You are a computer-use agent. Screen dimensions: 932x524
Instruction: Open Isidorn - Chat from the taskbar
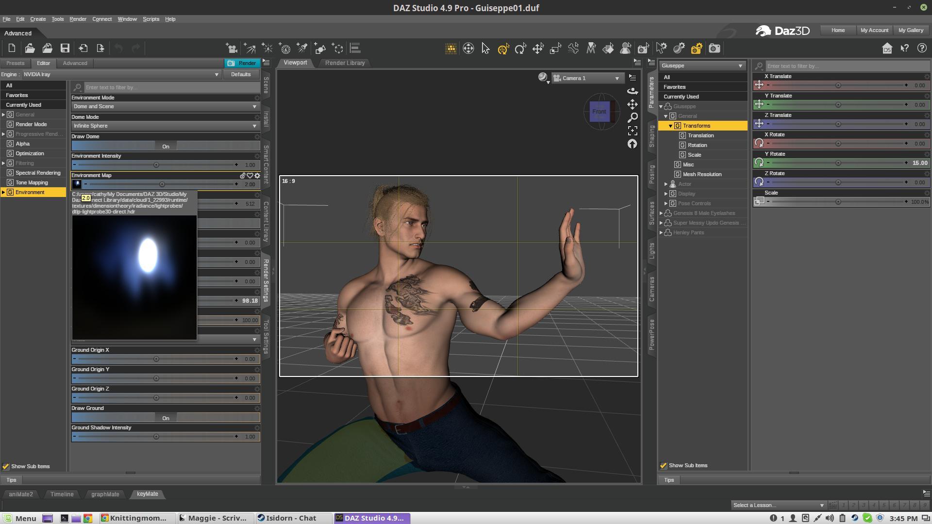click(291, 518)
